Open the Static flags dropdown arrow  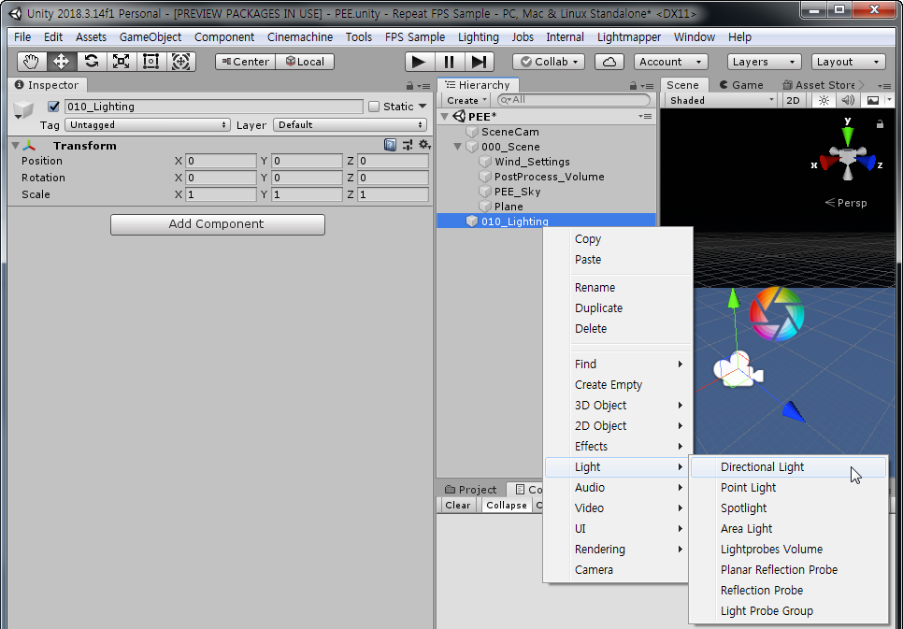click(423, 107)
